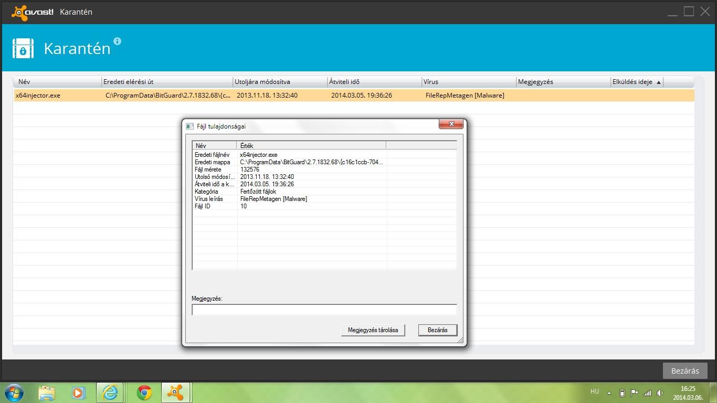The height and width of the screenshot is (403, 717).
Task: Sort by Vírus column header
Action: [x=469, y=82]
